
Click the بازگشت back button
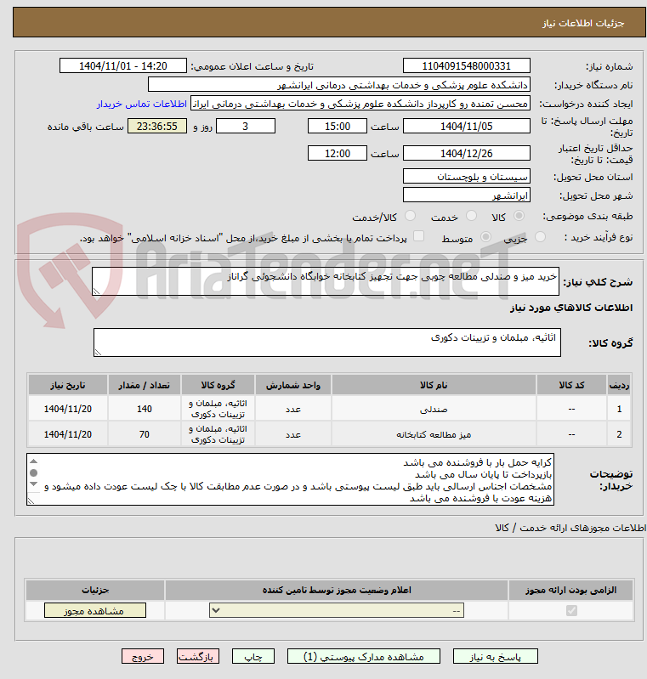pos(197,657)
